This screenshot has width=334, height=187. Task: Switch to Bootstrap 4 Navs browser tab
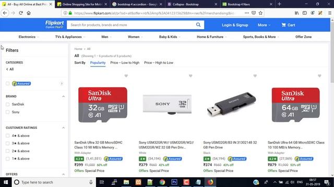coord(247,4)
